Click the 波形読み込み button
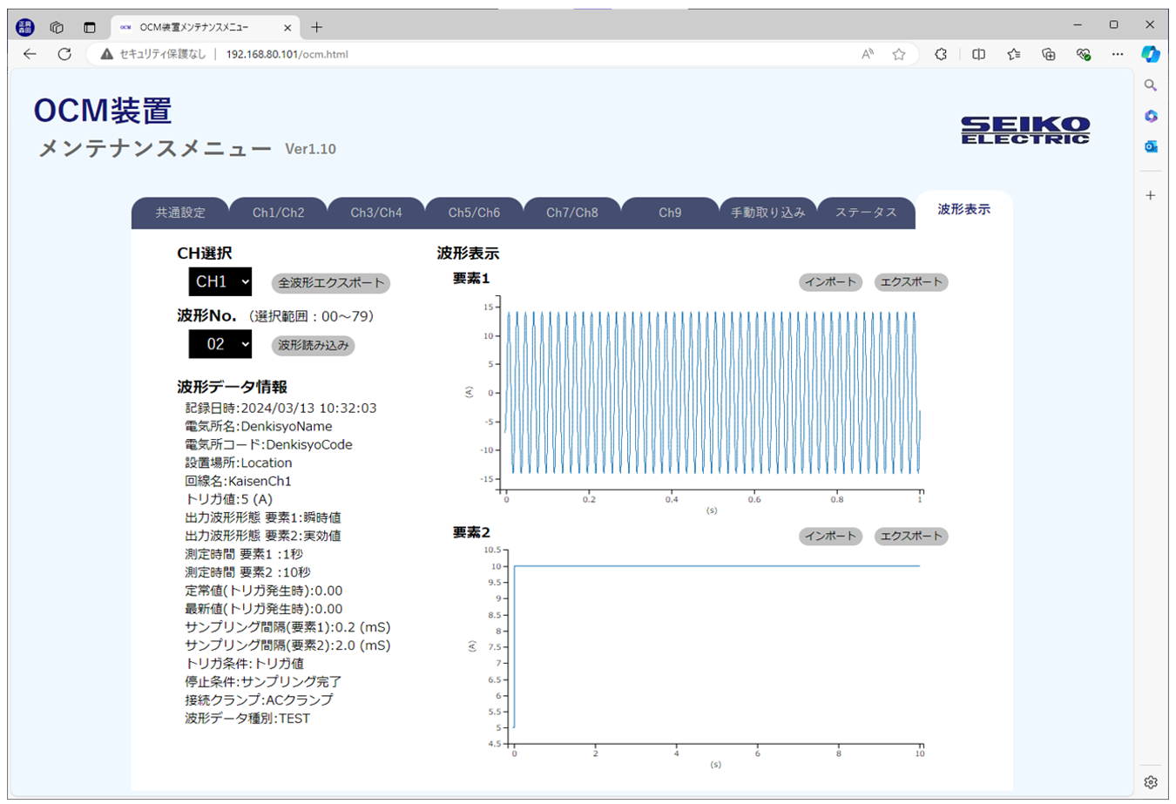Screen dimensions: 1176x804 click(313, 346)
